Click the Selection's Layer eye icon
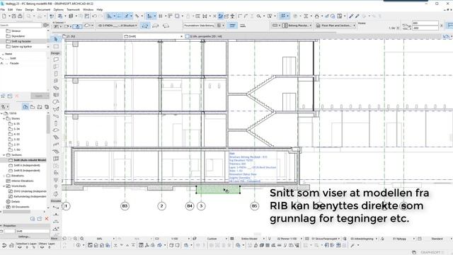This screenshot has width=453, height=255. point(20,247)
